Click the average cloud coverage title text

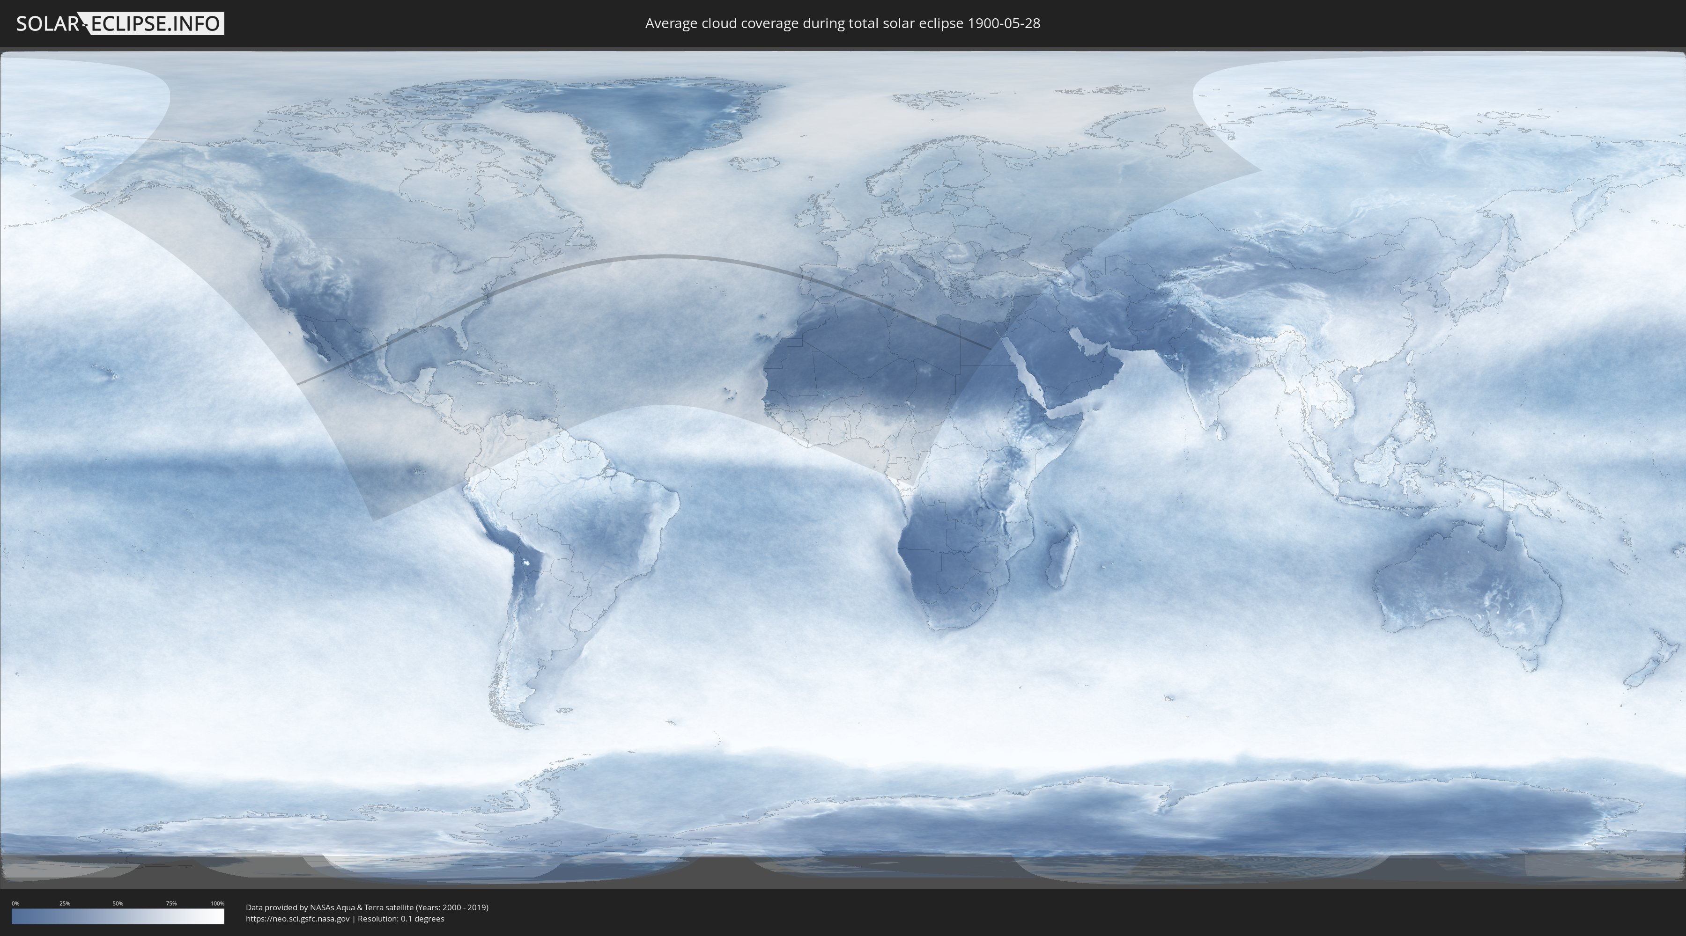click(x=843, y=23)
